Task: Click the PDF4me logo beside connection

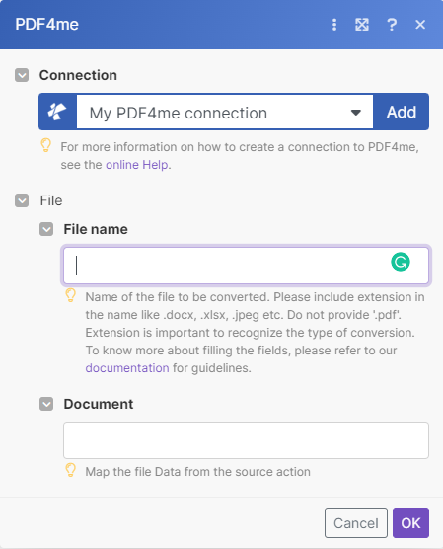Action: pyautogui.click(x=57, y=112)
